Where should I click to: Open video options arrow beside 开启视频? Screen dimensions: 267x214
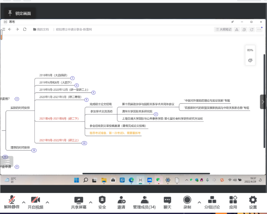pyautogui.click(x=47, y=202)
